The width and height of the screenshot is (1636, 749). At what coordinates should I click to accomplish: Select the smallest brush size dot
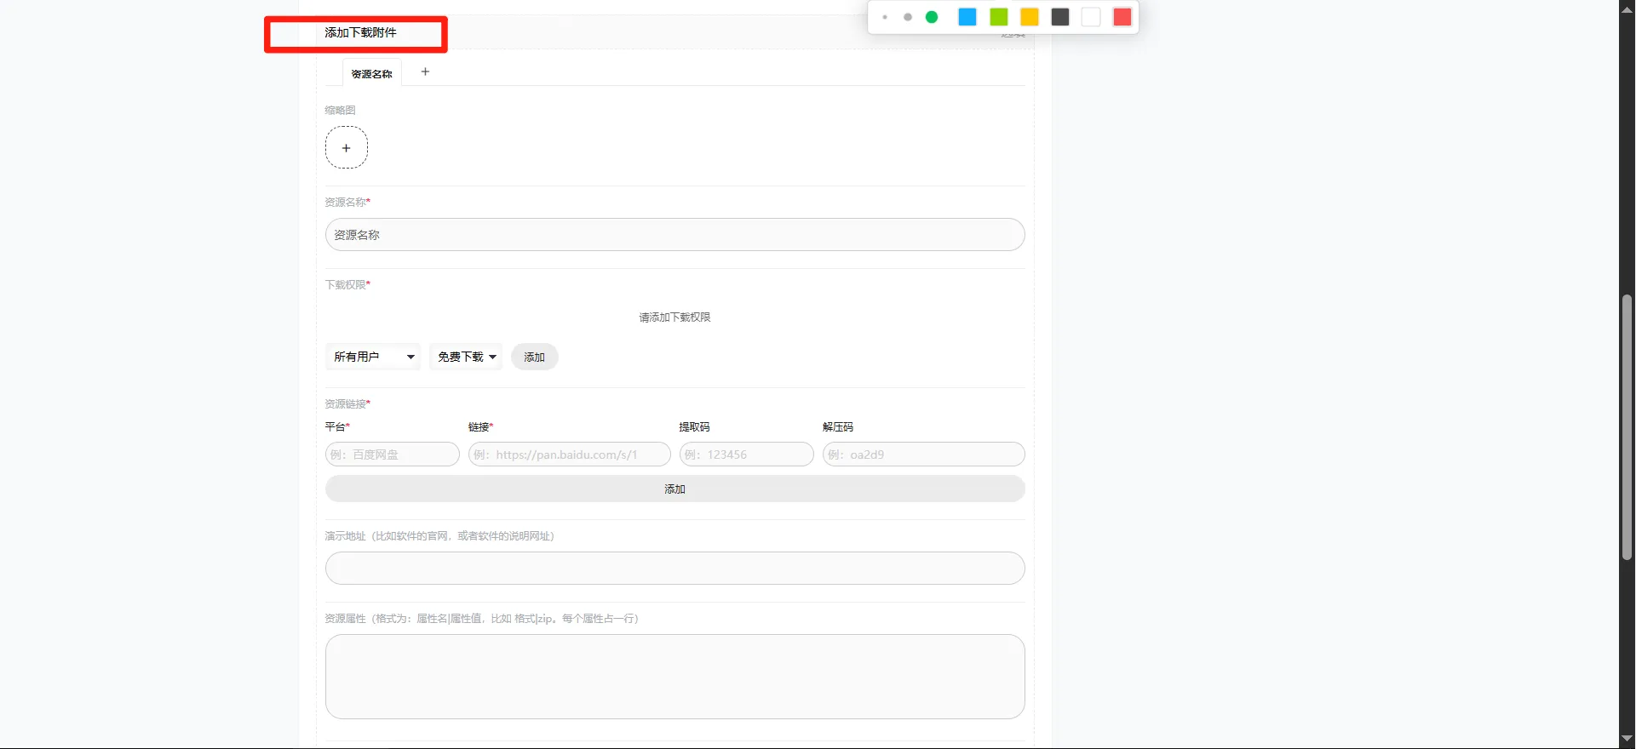(885, 17)
